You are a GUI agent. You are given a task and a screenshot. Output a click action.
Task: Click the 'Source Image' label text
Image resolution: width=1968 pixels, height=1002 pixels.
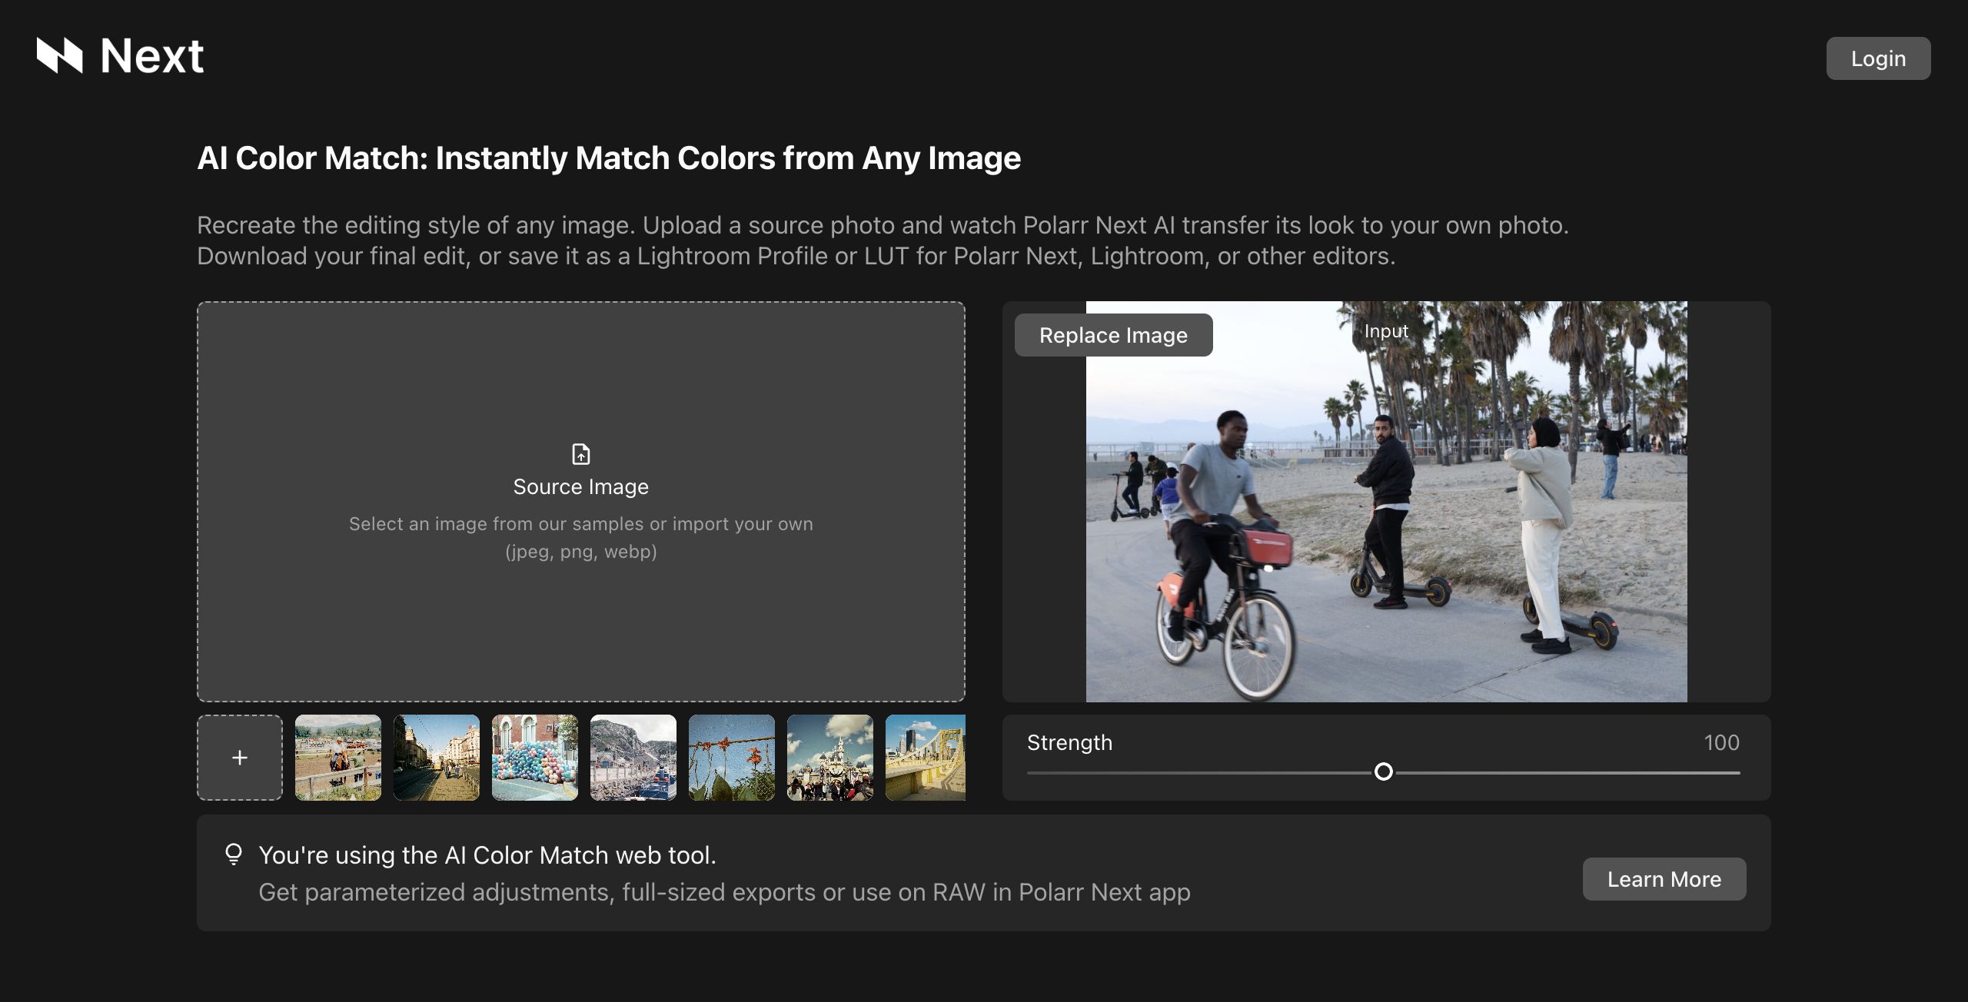581,486
